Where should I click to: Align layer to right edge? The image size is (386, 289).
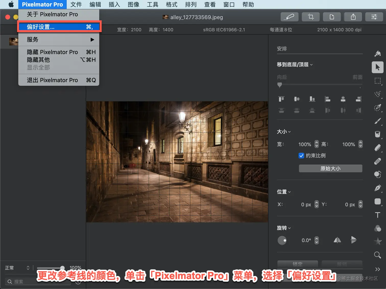click(x=358, y=99)
